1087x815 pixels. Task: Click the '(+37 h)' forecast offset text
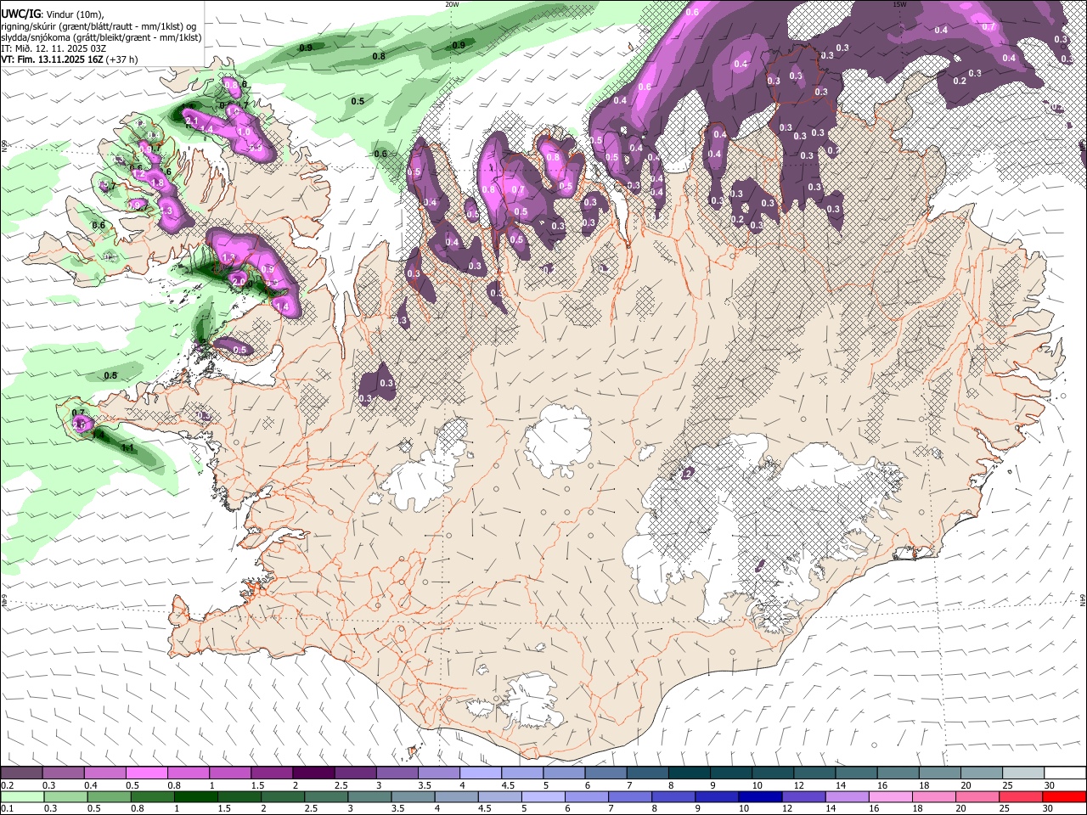(x=122, y=59)
